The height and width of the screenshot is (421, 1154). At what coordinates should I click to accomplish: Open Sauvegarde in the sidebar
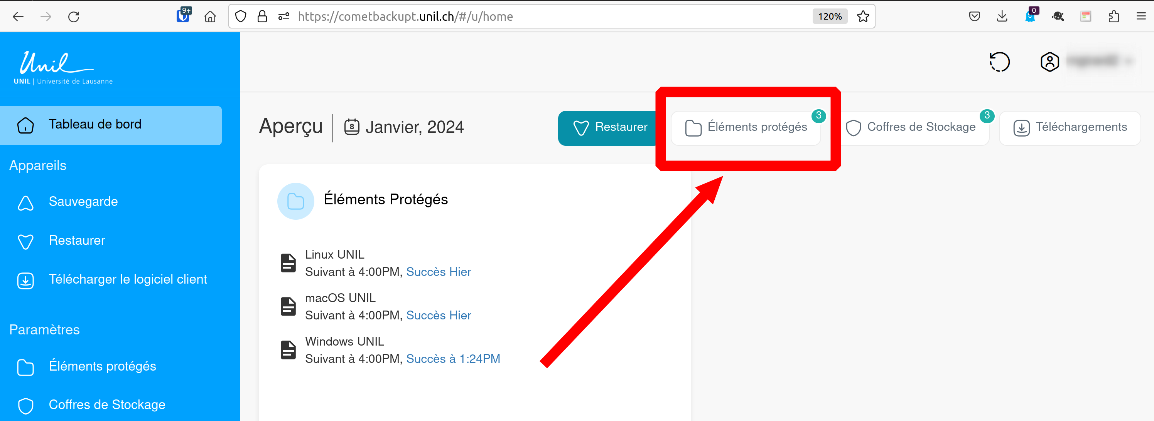click(x=83, y=202)
